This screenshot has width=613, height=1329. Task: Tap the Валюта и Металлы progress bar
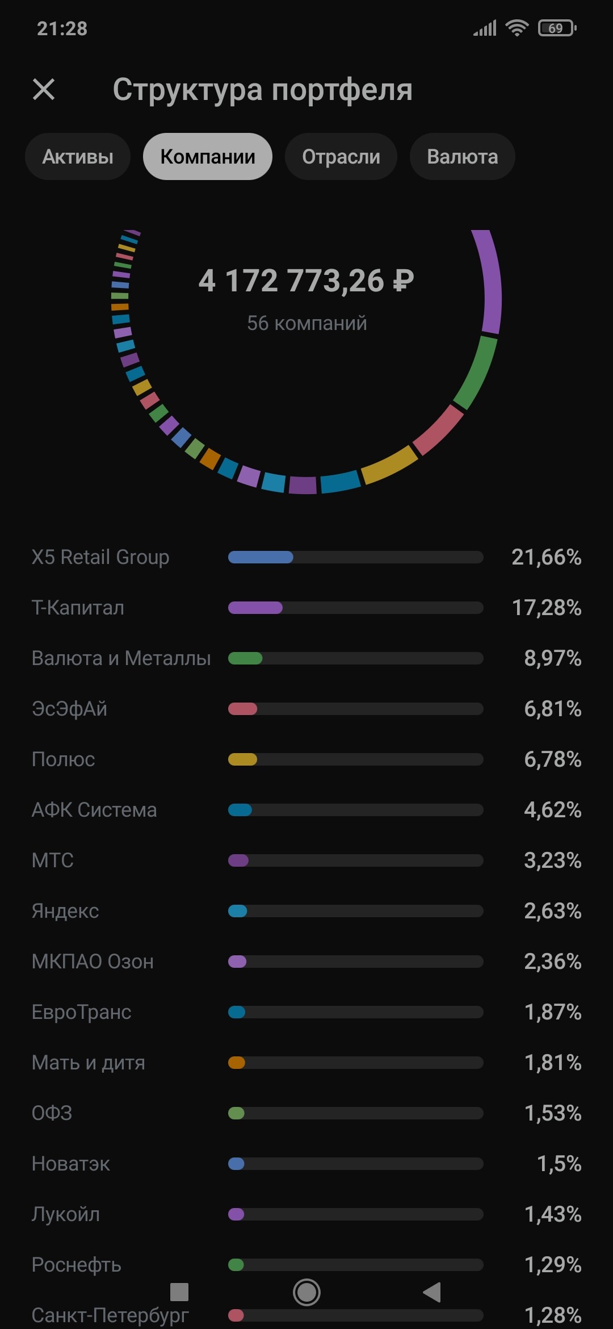coord(355,658)
